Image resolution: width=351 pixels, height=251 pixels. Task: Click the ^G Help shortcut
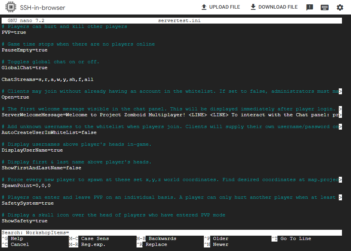pyautogui.click(x=13, y=238)
